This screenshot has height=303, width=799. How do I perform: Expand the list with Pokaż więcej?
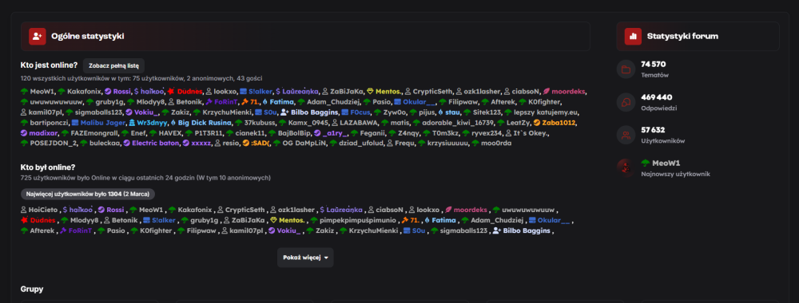tap(305, 258)
